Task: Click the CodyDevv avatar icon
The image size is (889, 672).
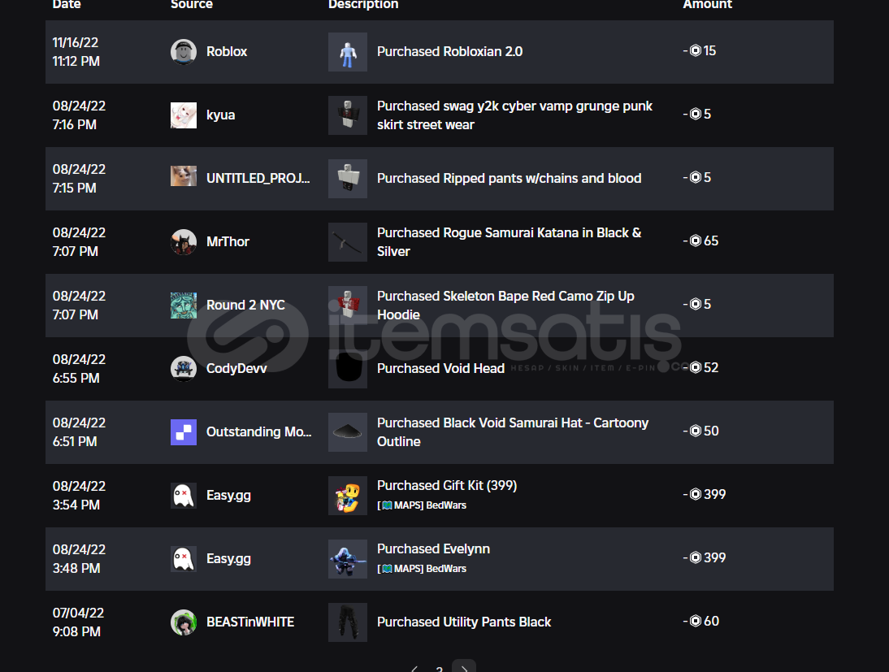Action: tap(183, 369)
